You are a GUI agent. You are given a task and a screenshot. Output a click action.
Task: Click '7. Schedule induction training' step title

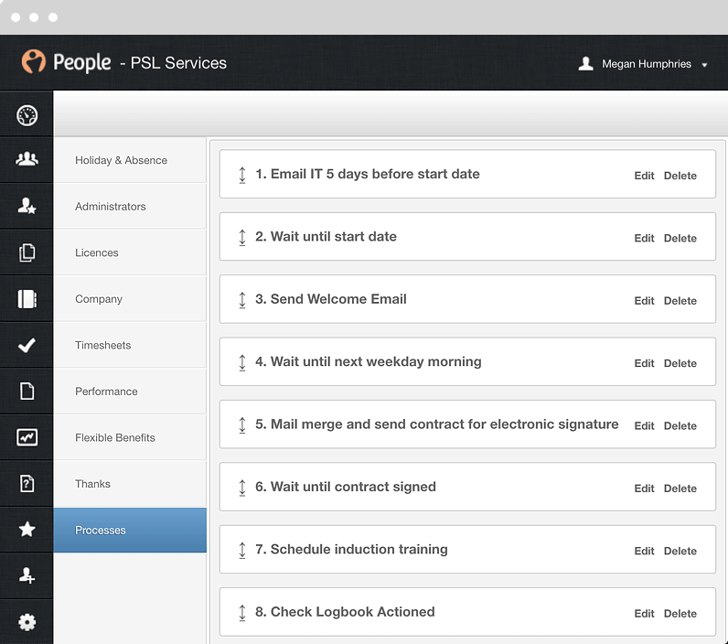(351, 549)
